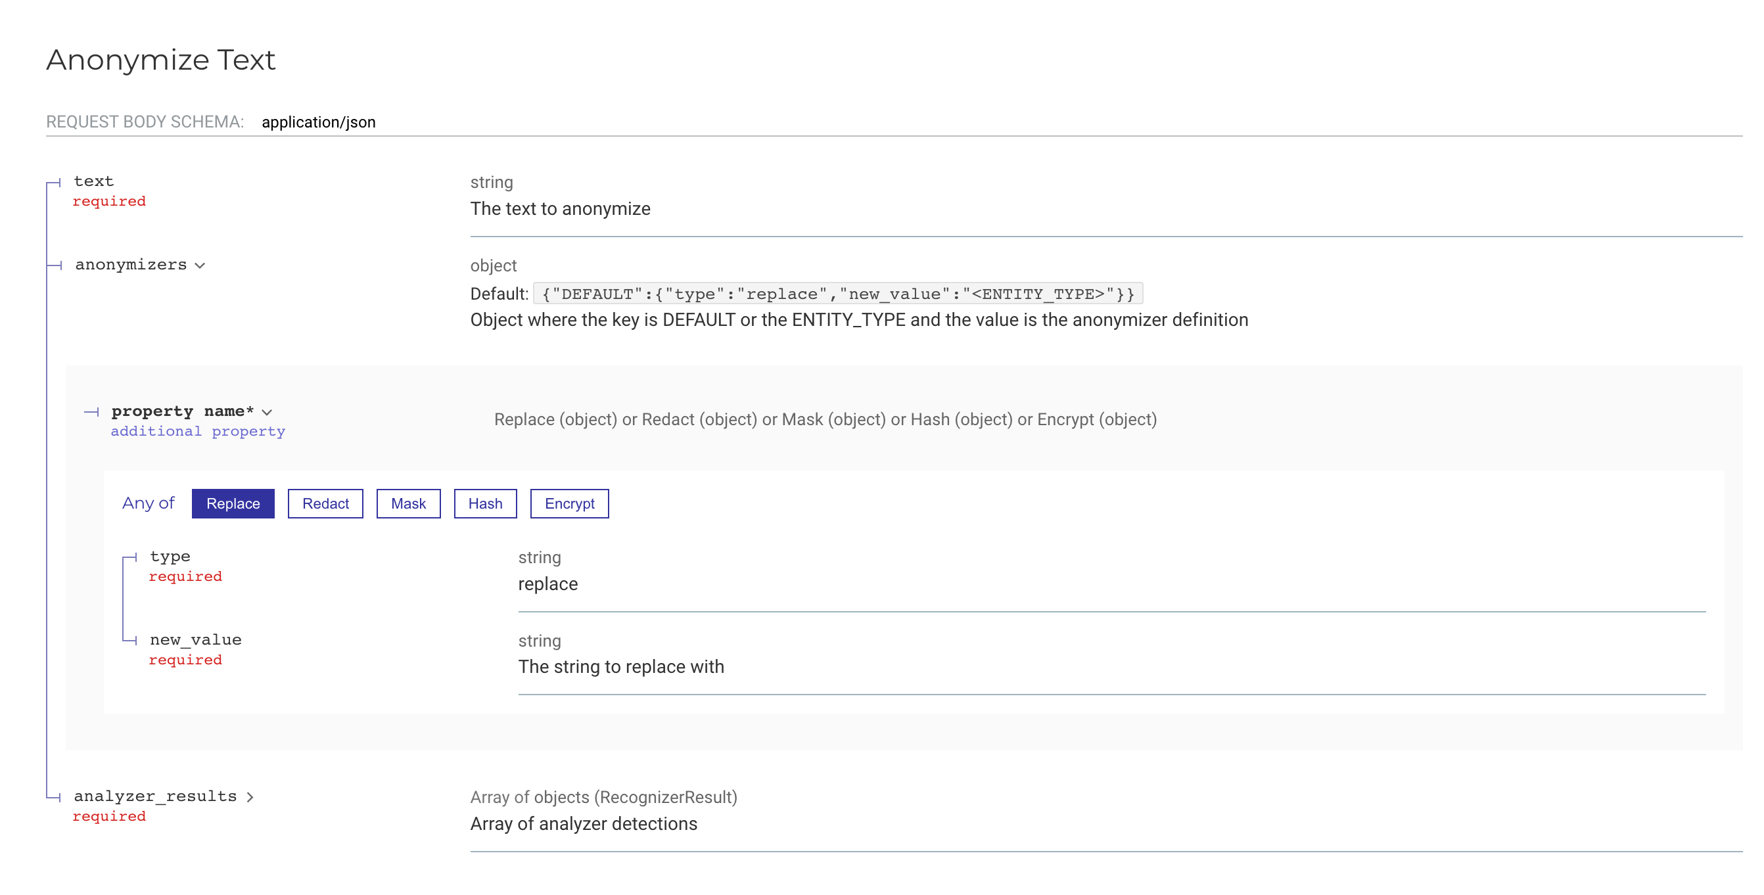Screen dimensions: 1764x895
Task: Click the Anonymize Text heading
Action: point(161,60)
